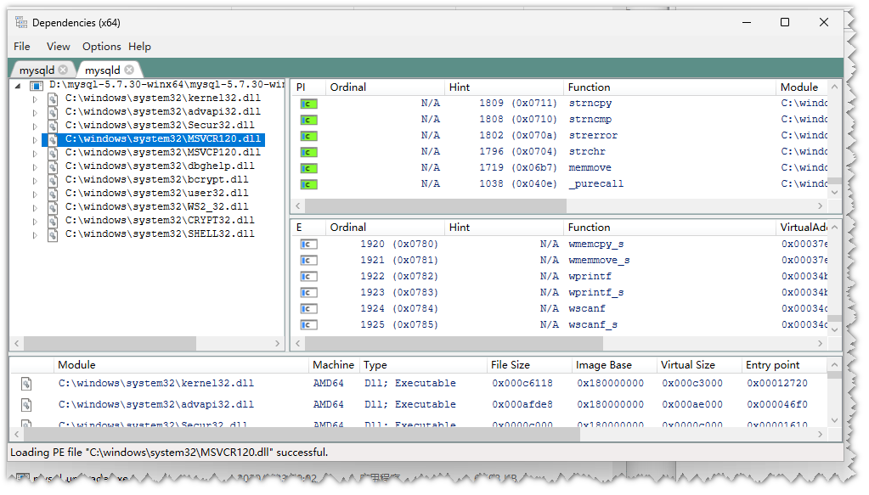Click the module list scroll up arrow
The image size is (869, 495).
(x=835, y=364)
